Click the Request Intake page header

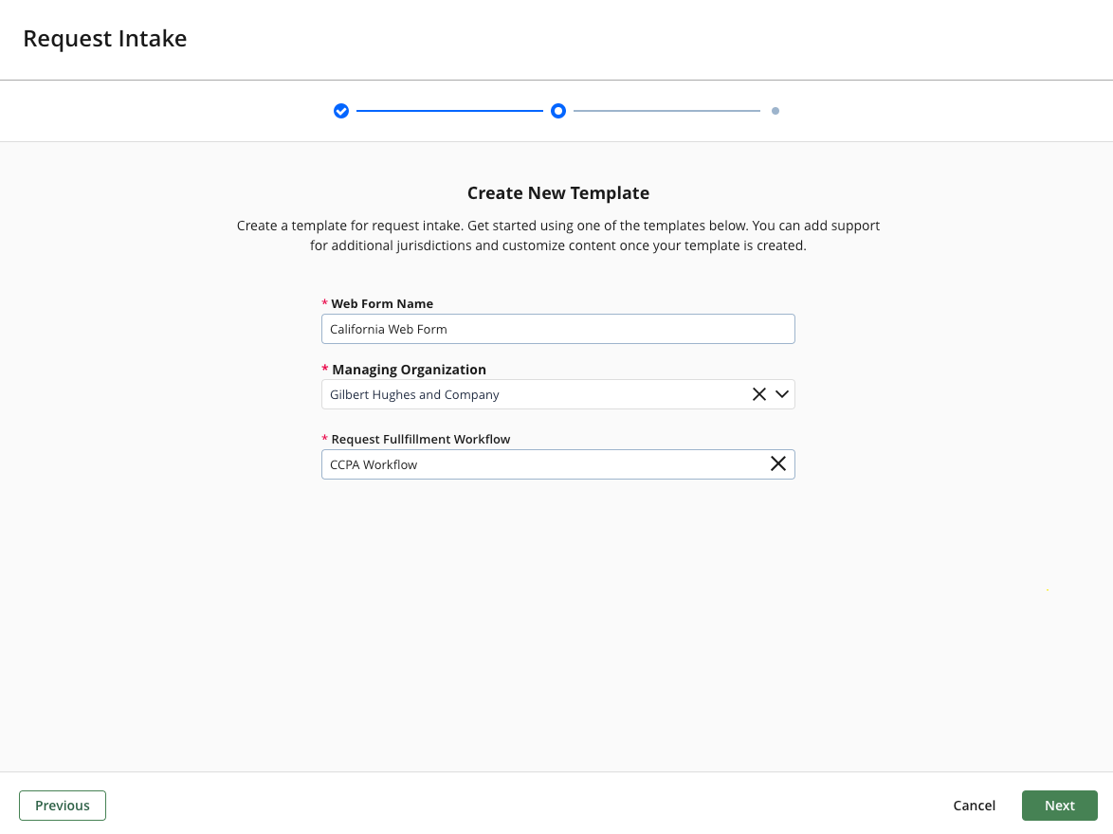point(105,38)
